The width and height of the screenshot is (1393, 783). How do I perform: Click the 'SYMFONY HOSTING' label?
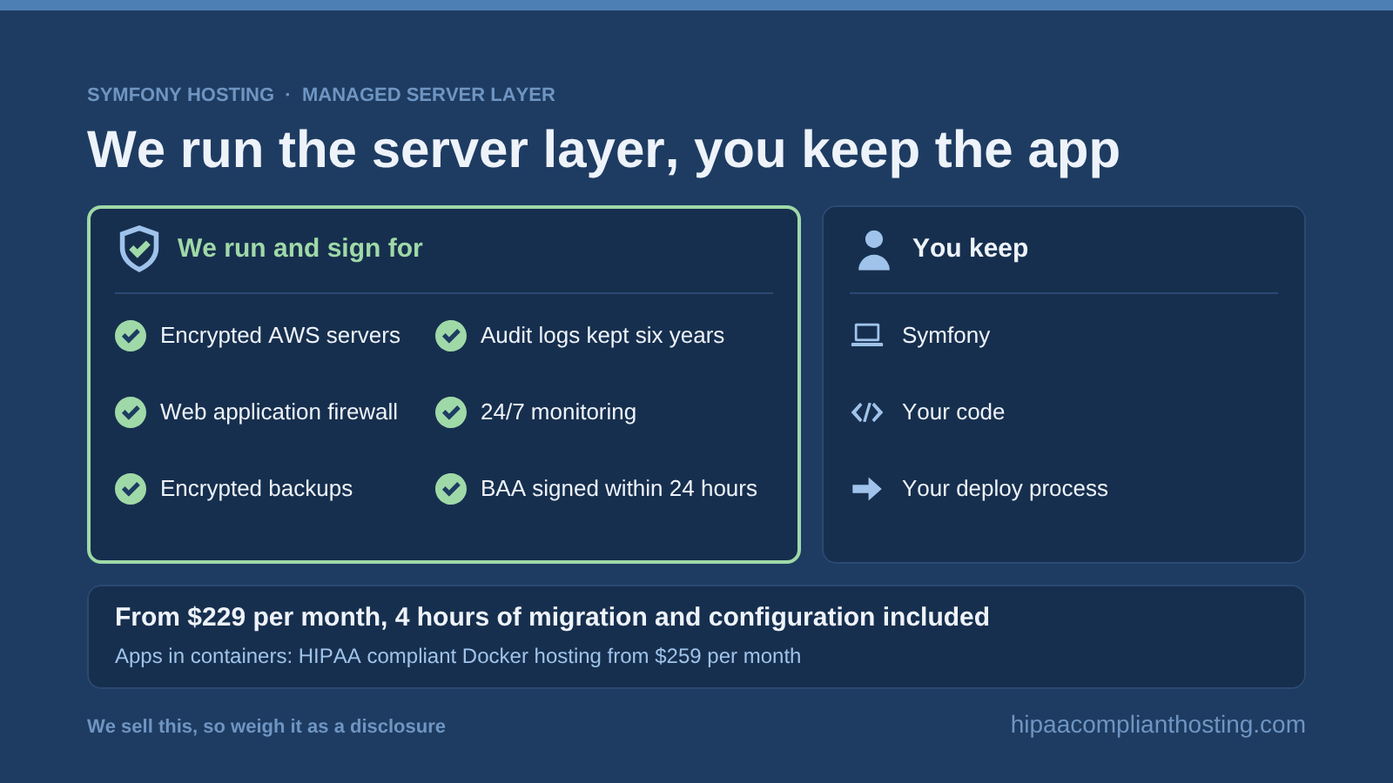(x=180, y=95)
